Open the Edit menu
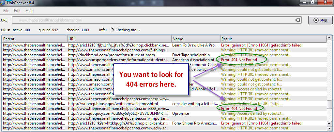This screenshot has width=334, height=132. tap(17, 11)
